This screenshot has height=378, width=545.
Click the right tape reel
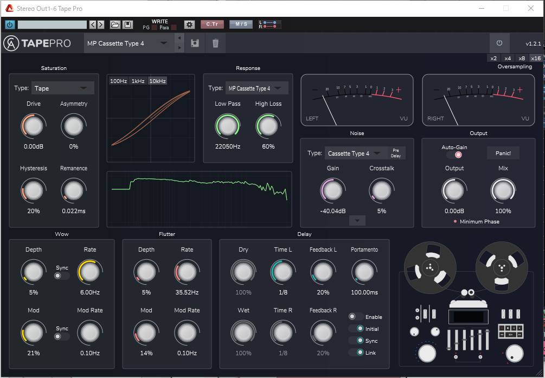coord(502,267)
